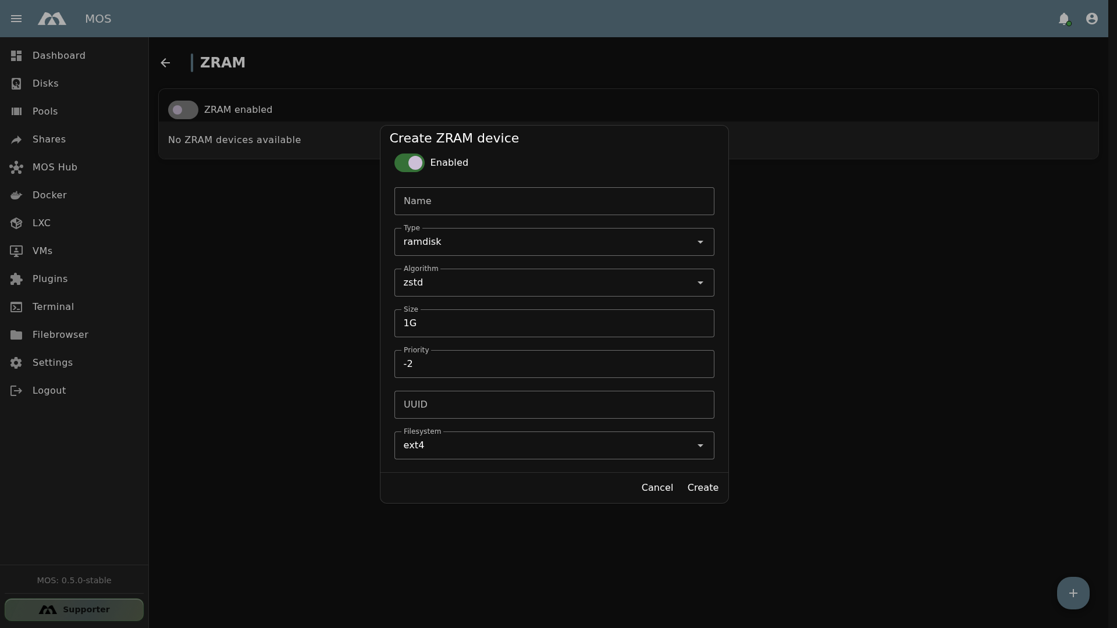Image resolution: width=1117 pixels, height=628 pixels.
Task: Go back with the arrow icon
Action: (165, 63)
